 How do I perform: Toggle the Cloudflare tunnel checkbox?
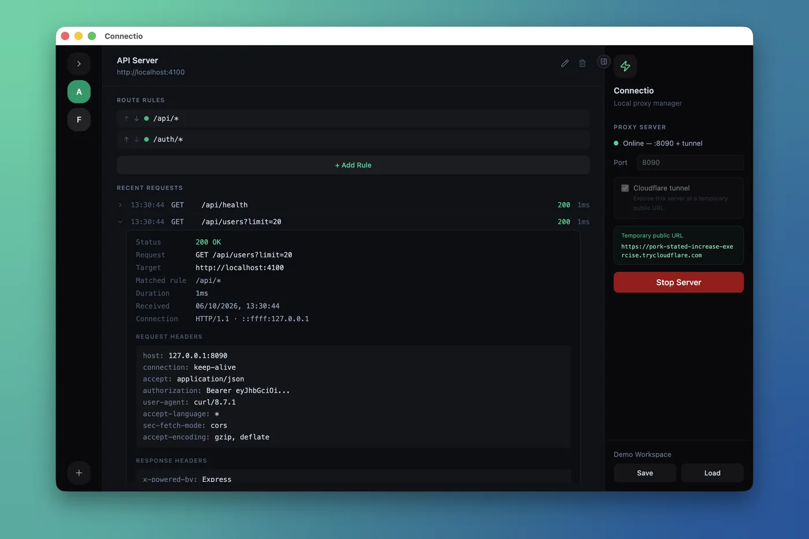[x=625, y=188]
